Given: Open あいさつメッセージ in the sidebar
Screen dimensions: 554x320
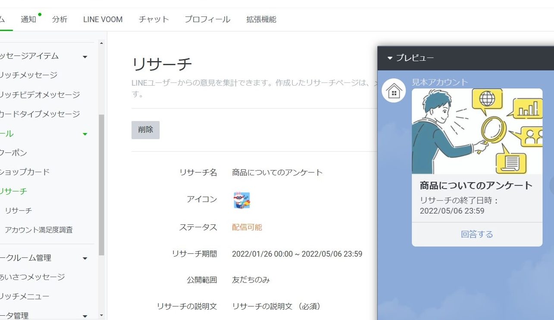Looking at the screenshot, I should (32, 277).
